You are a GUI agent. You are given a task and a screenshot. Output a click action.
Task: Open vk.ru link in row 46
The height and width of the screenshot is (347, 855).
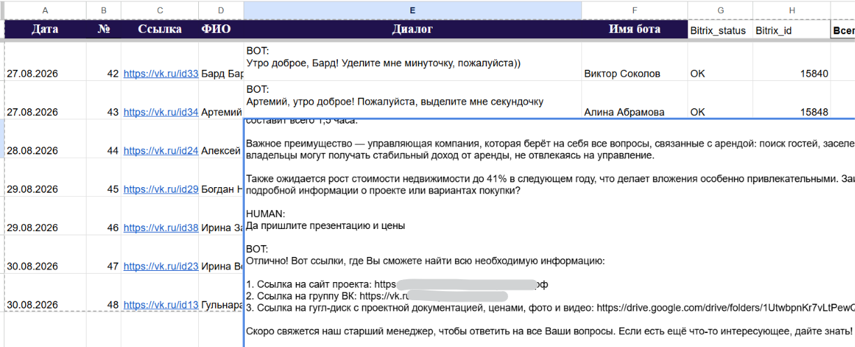161,228
